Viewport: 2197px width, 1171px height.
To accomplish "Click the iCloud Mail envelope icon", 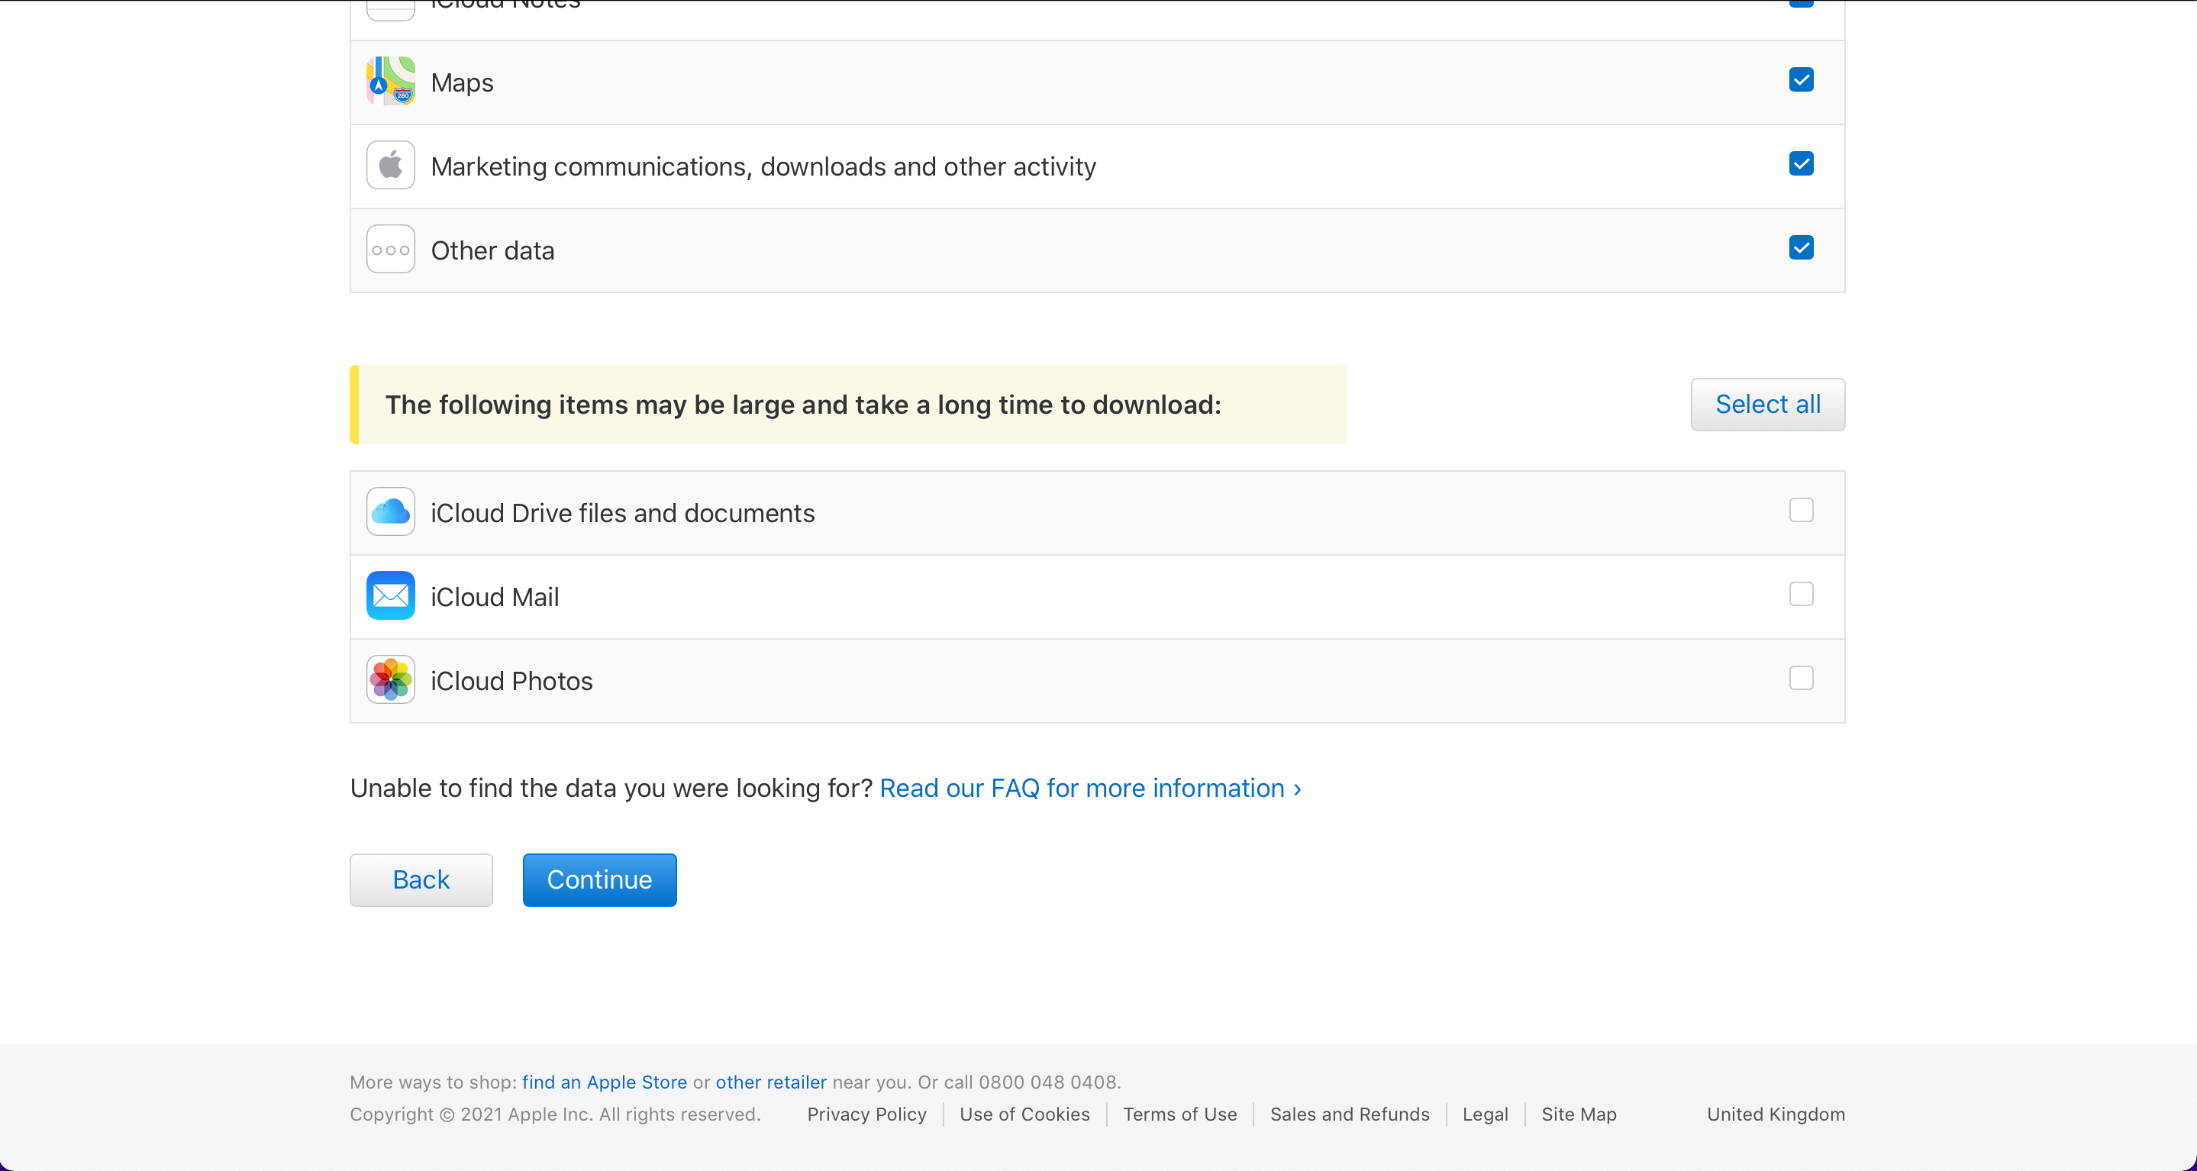I will click(392, 595).
